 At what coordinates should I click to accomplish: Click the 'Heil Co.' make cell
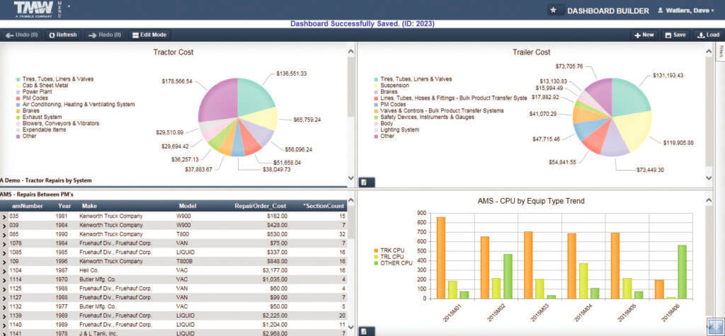[x=89, y=270]
